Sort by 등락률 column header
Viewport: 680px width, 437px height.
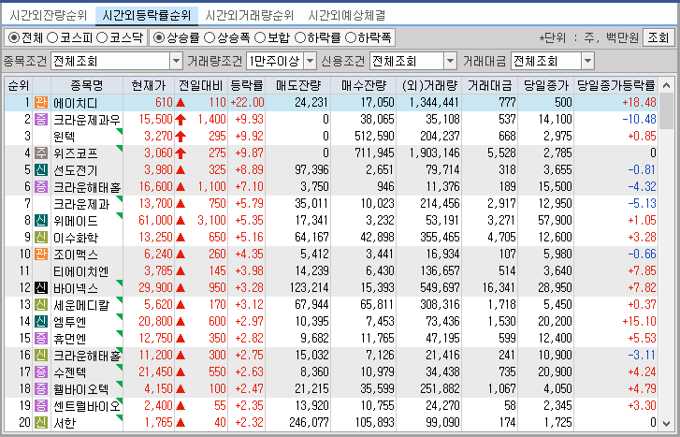[x=246, y=86]
